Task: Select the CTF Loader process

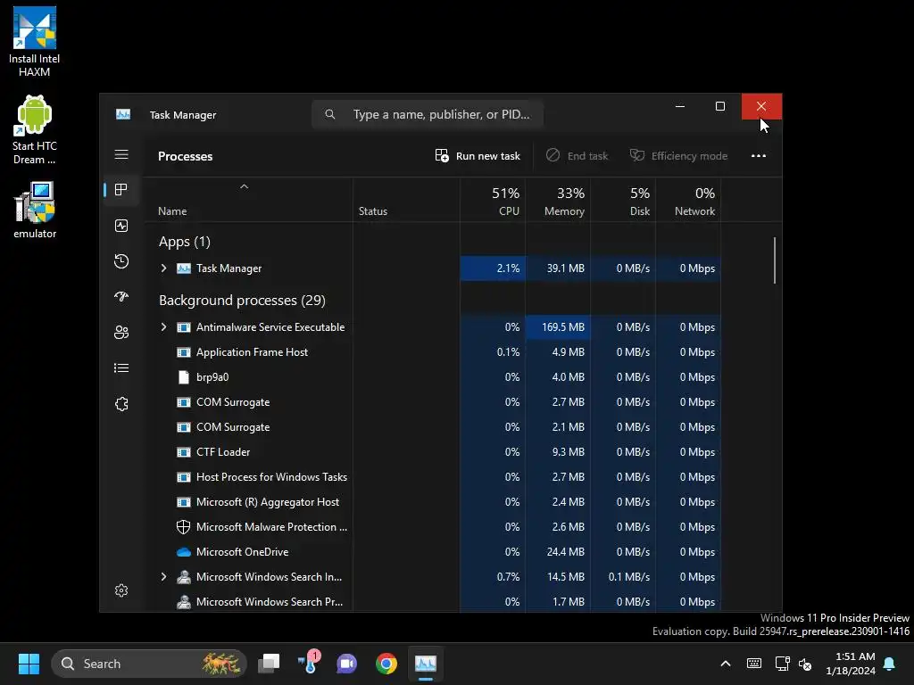Action: click(433, 452)
